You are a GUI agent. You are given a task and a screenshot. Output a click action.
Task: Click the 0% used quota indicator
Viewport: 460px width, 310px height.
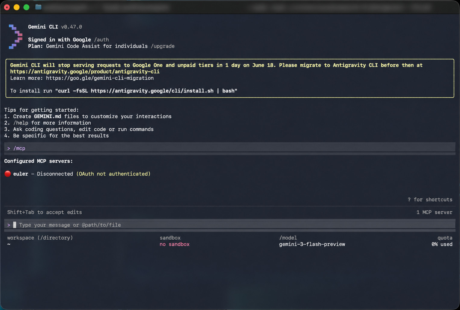pos(442,244)
